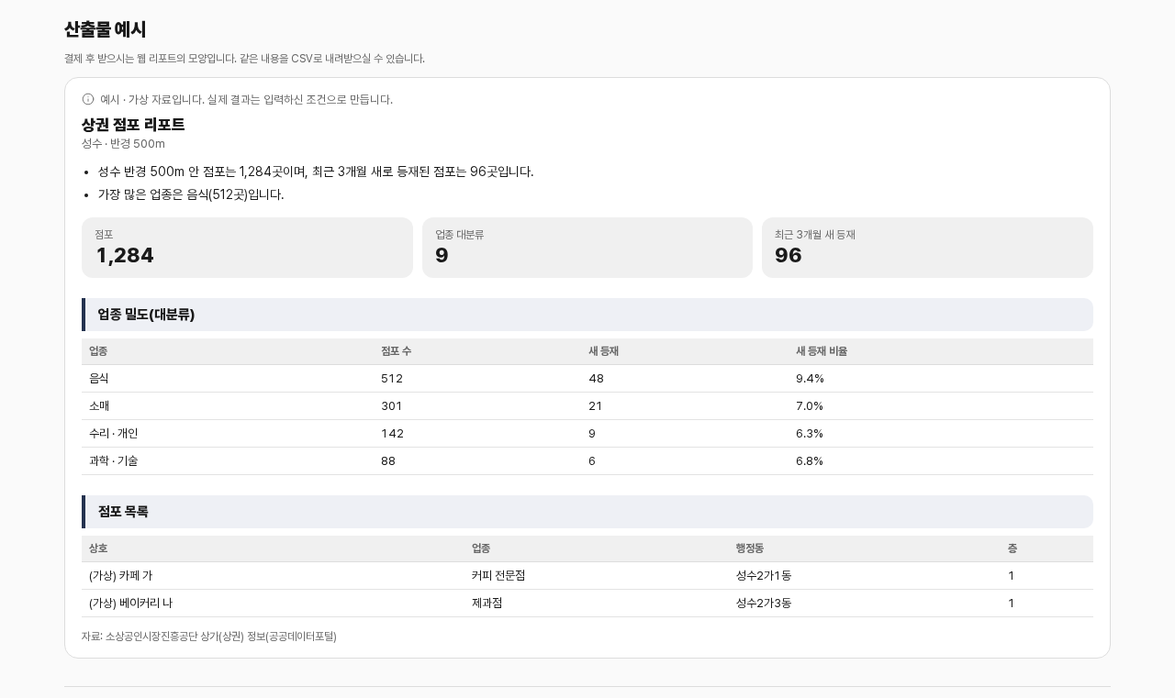The width and height of the screenshot is (1175, 698).
Task: Click the ratio cell "9.4%"
Action: coord(810,379)
